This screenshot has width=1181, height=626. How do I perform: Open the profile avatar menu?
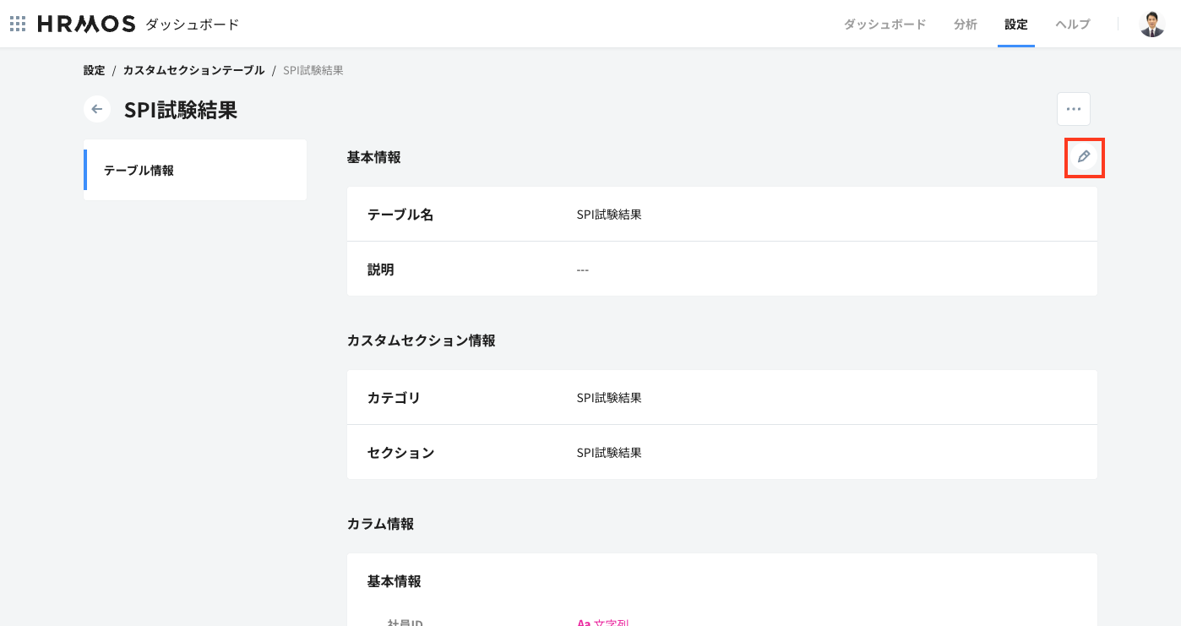(1152, 23)
